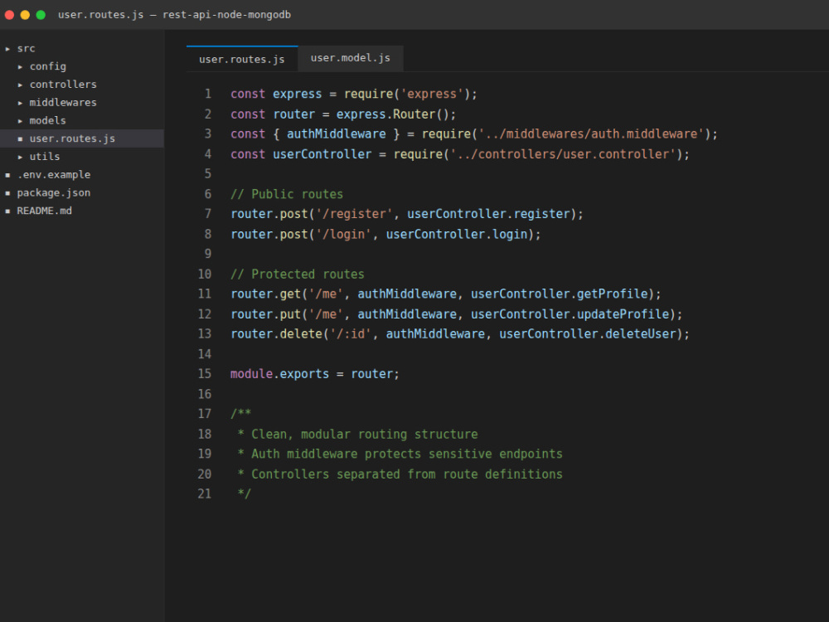Click file icon beside .env.example
Viewport: 829px width, 622px height.
[x=7, y=174]
